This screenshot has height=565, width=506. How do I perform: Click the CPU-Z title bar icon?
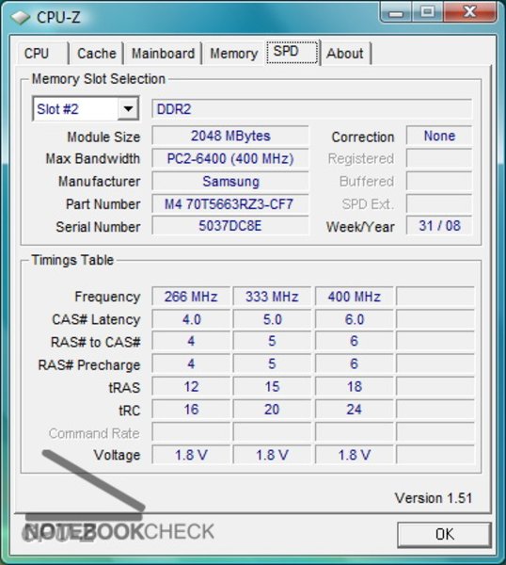pos(20,17)
